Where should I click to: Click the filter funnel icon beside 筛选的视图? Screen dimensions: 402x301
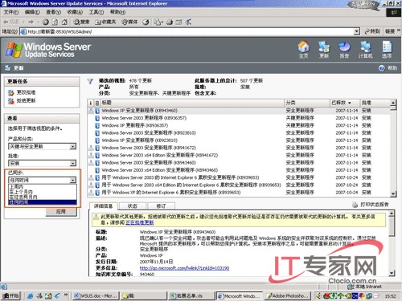point(90,81)
